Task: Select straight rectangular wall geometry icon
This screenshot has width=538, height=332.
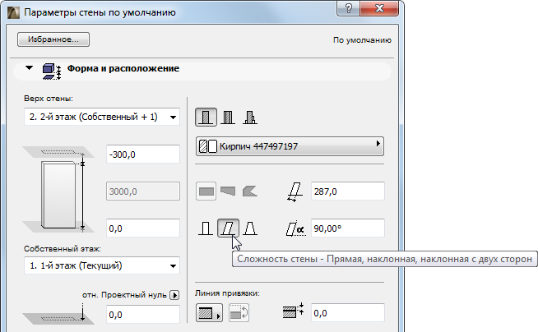Action: point(206,191)
